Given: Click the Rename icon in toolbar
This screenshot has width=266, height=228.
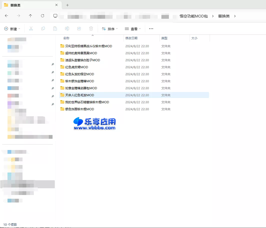Looking at the screenshot, I should coord(67,29).
